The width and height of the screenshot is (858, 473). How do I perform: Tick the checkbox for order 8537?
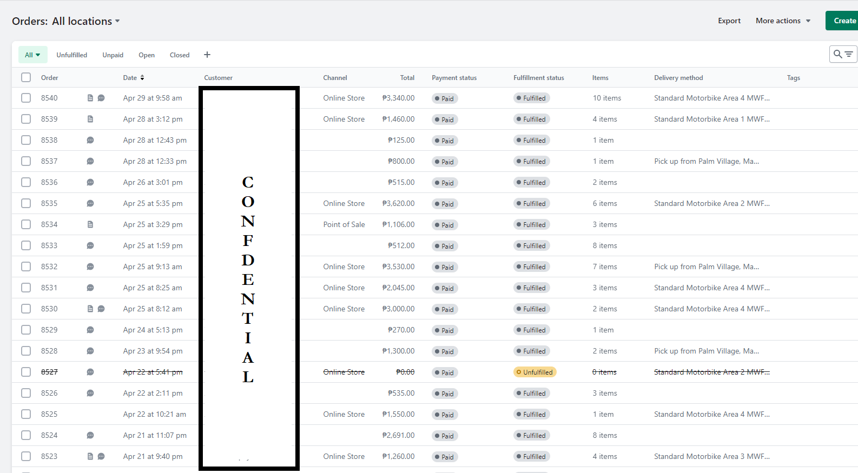pyautogui.click(x=26, y=161)
